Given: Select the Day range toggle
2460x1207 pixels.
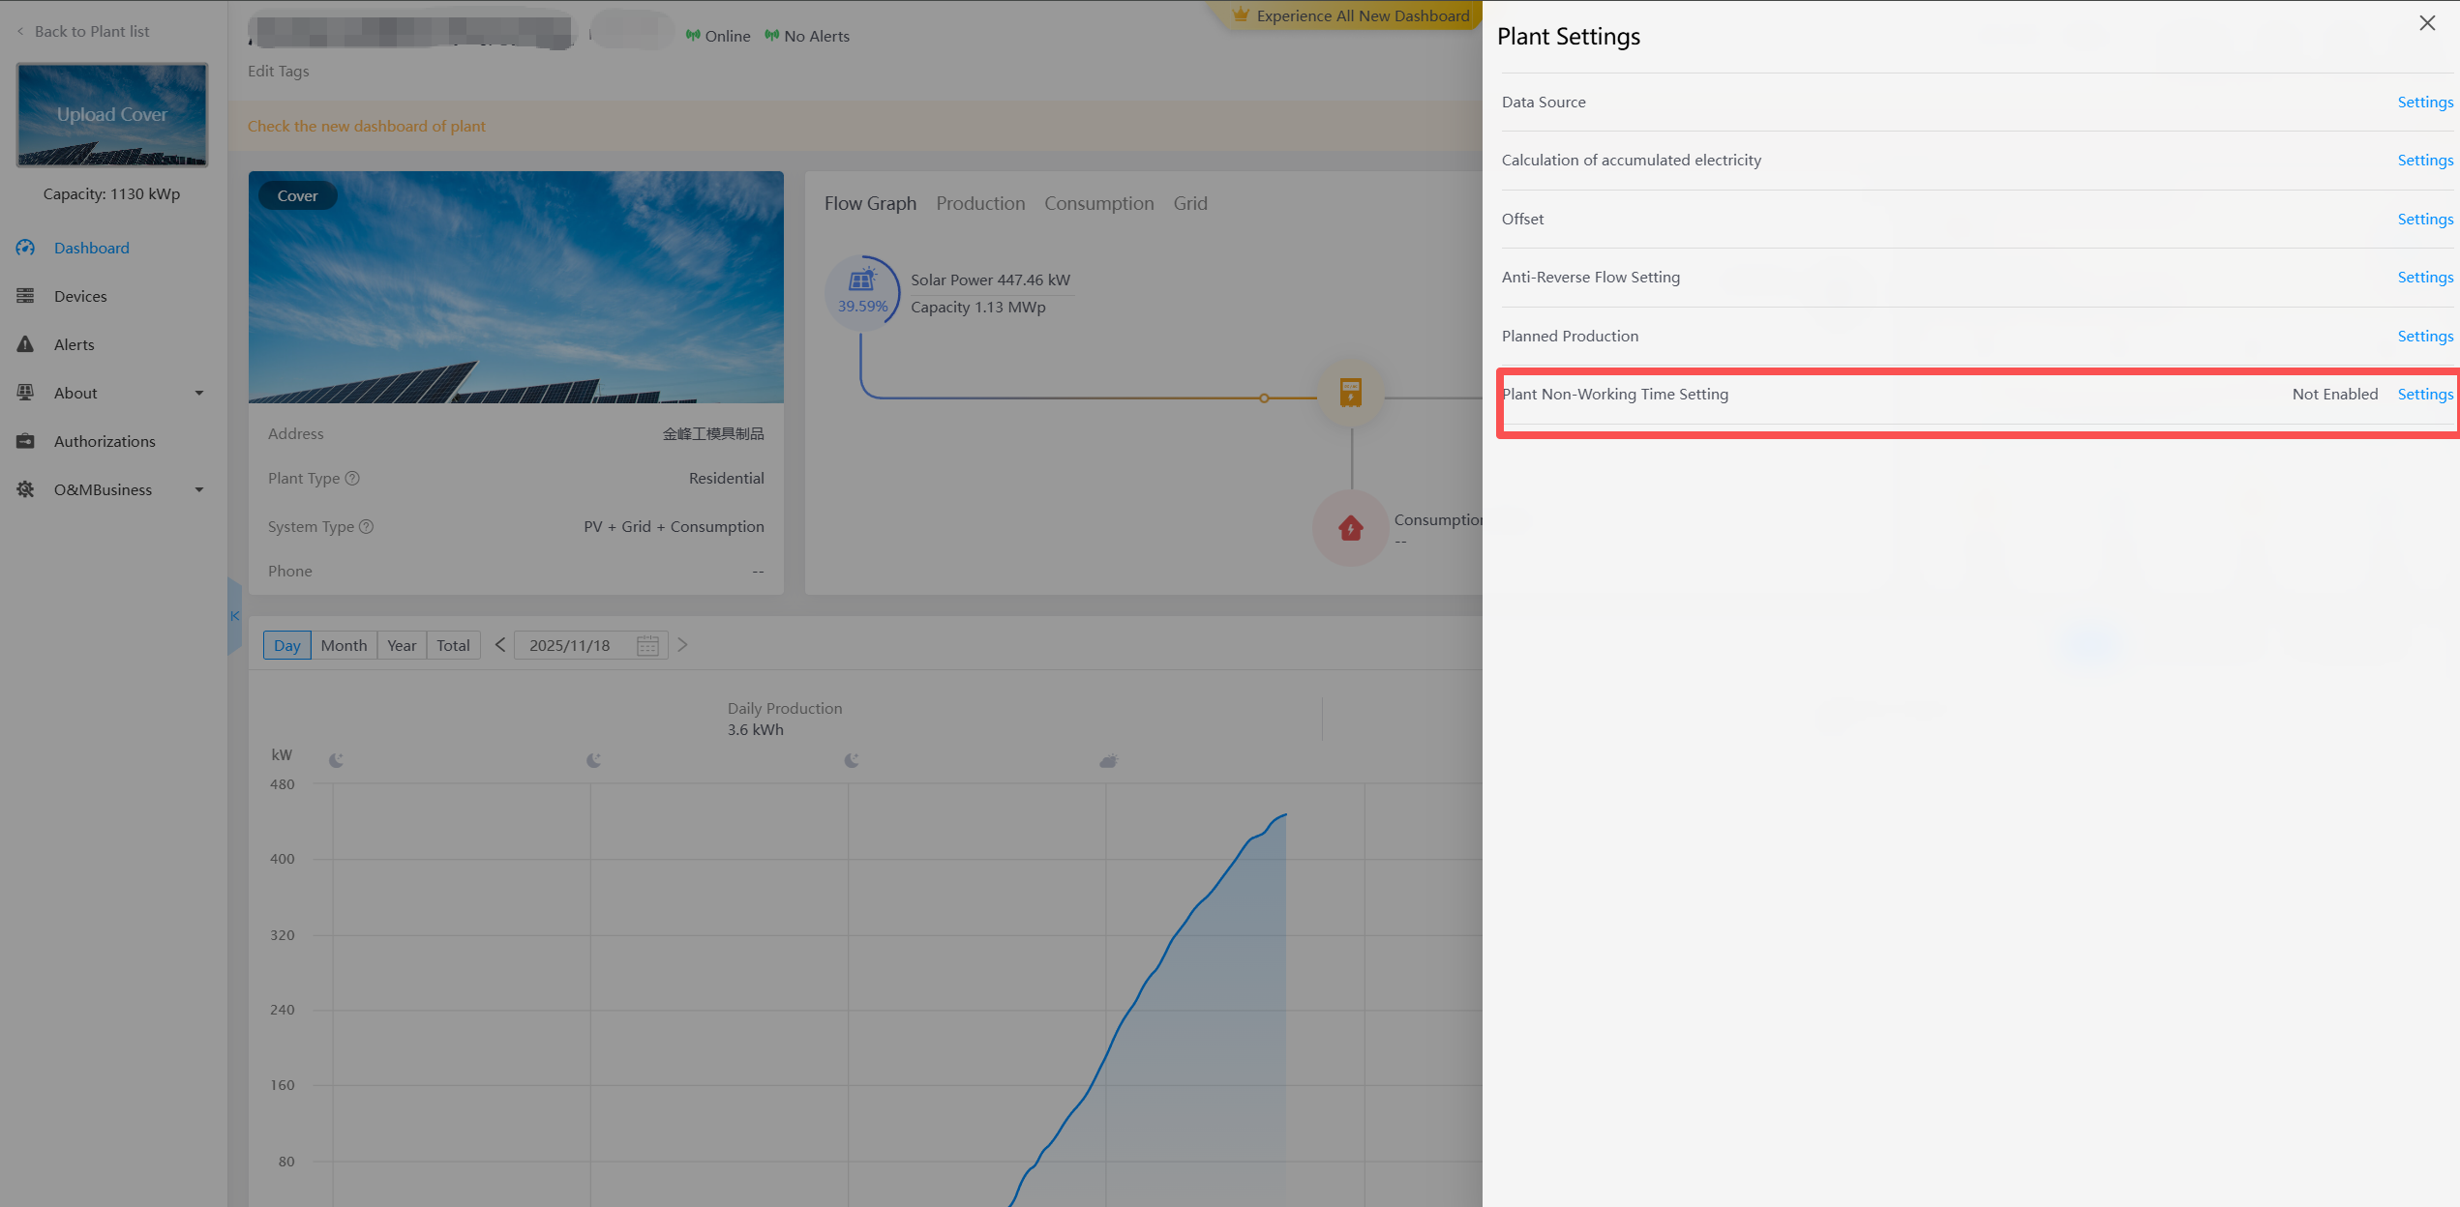Looking at the screenshot, I should [x=286, y=646].
